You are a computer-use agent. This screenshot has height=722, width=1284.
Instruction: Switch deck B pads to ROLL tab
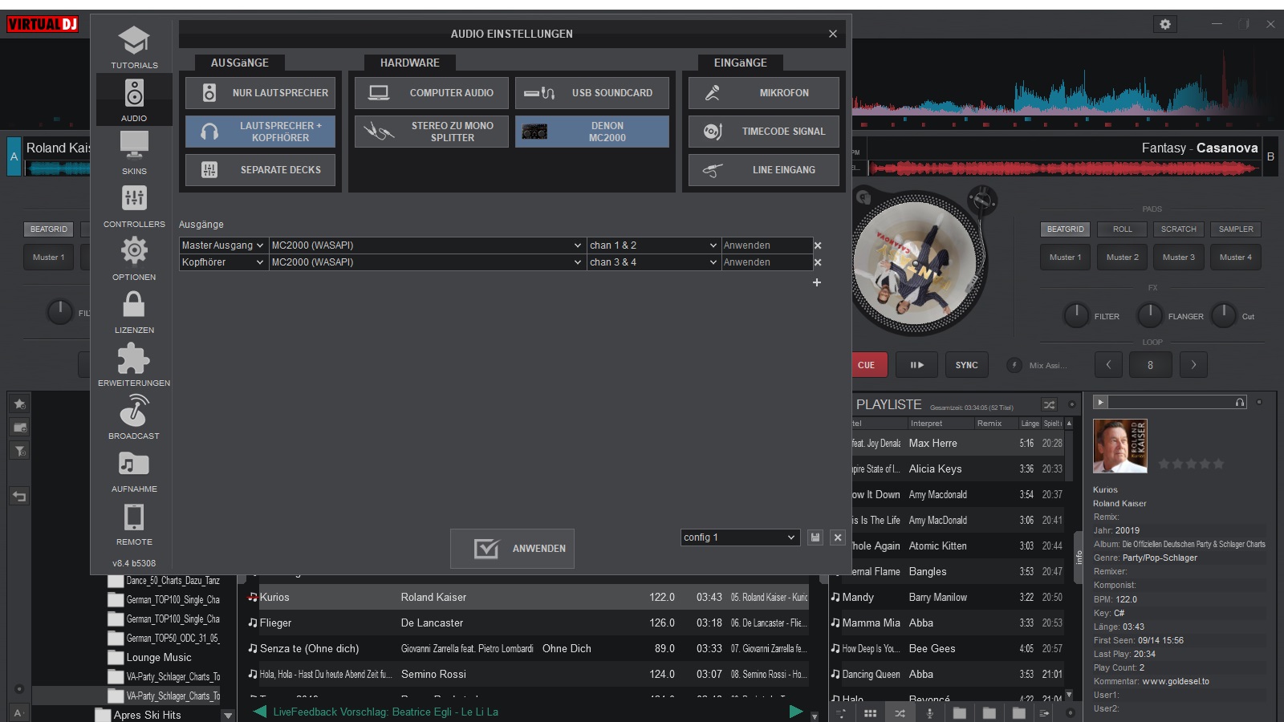point(1122,229)
